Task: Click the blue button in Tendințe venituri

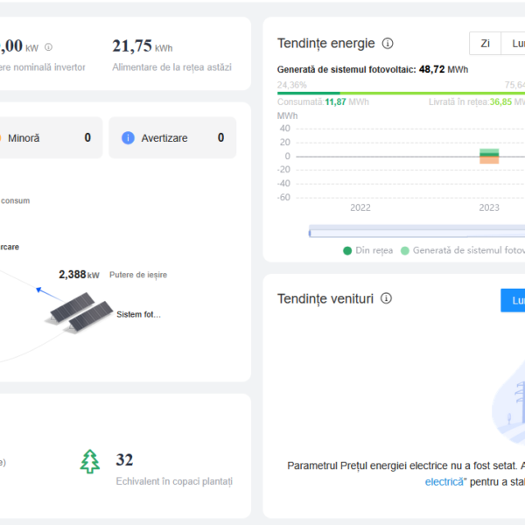Action: pos(513,299)
